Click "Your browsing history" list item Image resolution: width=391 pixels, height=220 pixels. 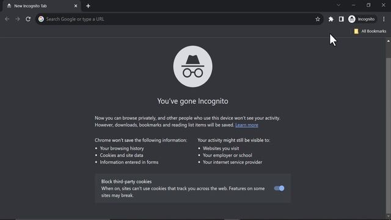[122, 148]
